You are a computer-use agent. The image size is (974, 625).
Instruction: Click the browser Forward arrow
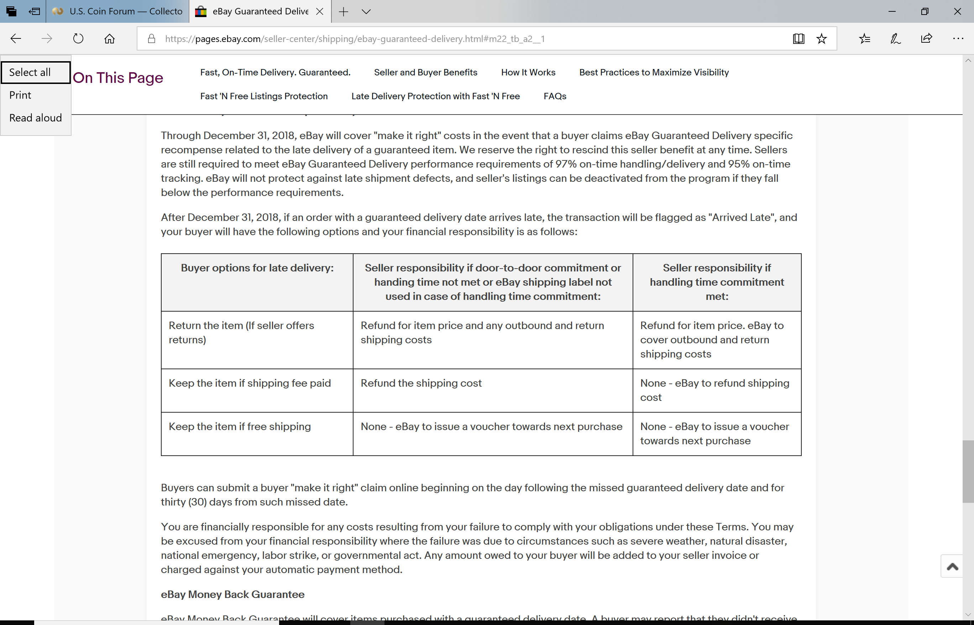[x=47, y=38]
